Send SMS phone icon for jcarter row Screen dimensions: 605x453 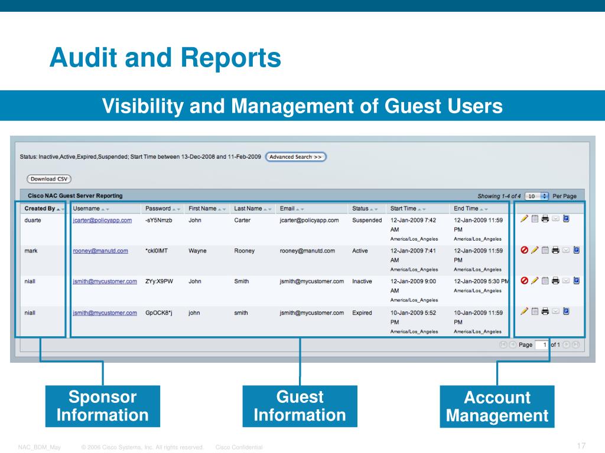566,219
